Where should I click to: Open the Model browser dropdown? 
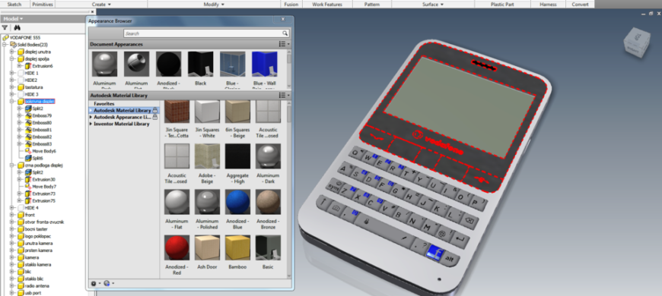(13, 19)
